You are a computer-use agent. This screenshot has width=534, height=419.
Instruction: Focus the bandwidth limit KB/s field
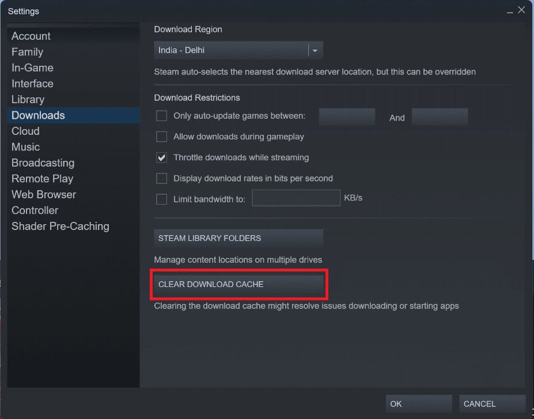click(x=296, y=198)
